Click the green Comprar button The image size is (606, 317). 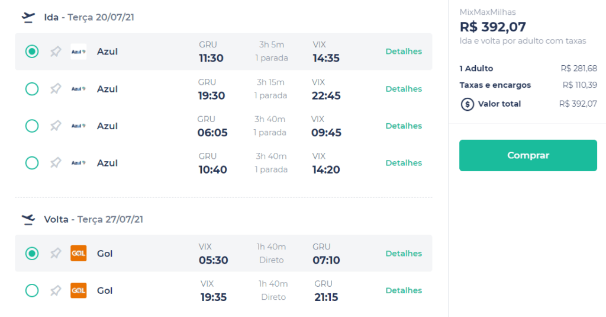[528, 155]
